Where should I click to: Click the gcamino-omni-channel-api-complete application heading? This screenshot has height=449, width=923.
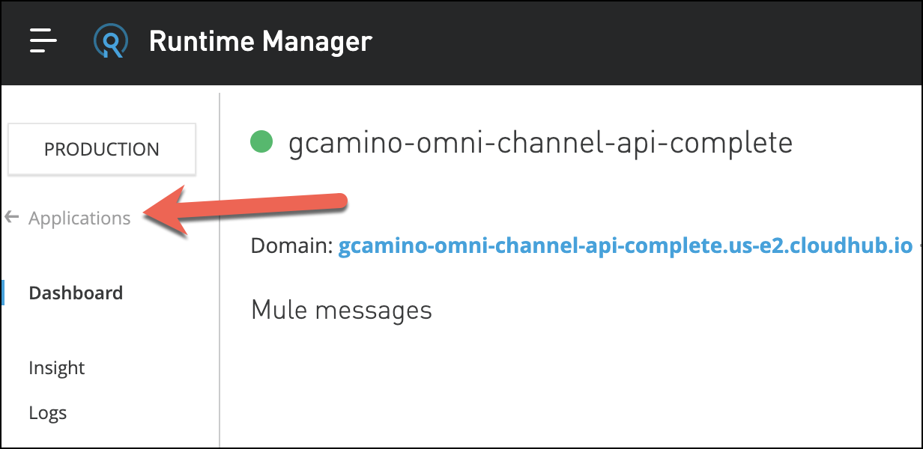click(x=540, y=142)
